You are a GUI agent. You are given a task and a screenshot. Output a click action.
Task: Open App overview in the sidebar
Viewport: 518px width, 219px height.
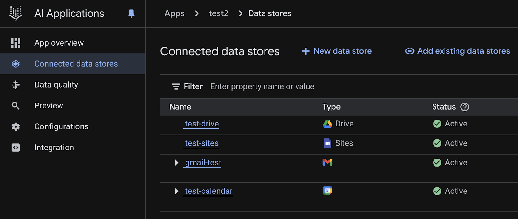tap(59, 43)
